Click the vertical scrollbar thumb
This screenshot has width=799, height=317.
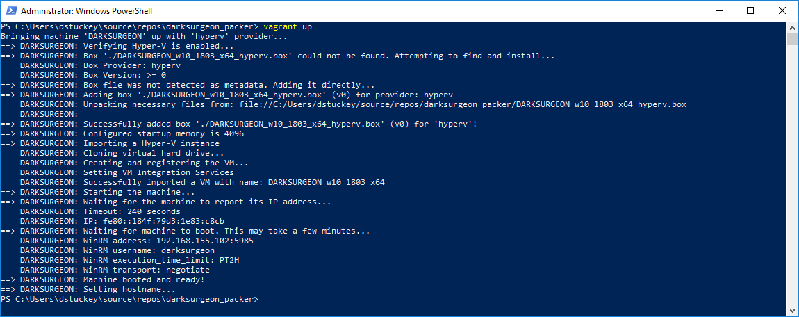pyautogui.click(x=792, y=39)
